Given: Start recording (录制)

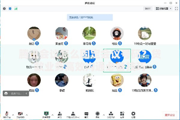Looking at the screenshot, I should pos(97,115).
